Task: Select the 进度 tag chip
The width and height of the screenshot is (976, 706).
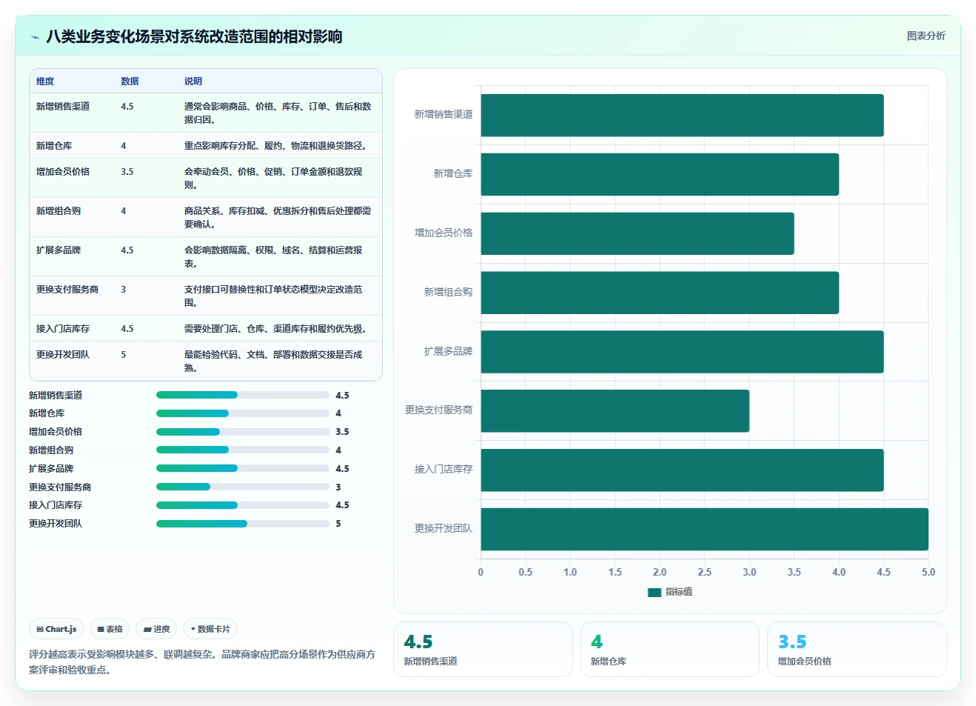Action: 156,629
